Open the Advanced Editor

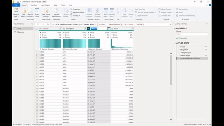pyautogui.click(x=77, y=13)
